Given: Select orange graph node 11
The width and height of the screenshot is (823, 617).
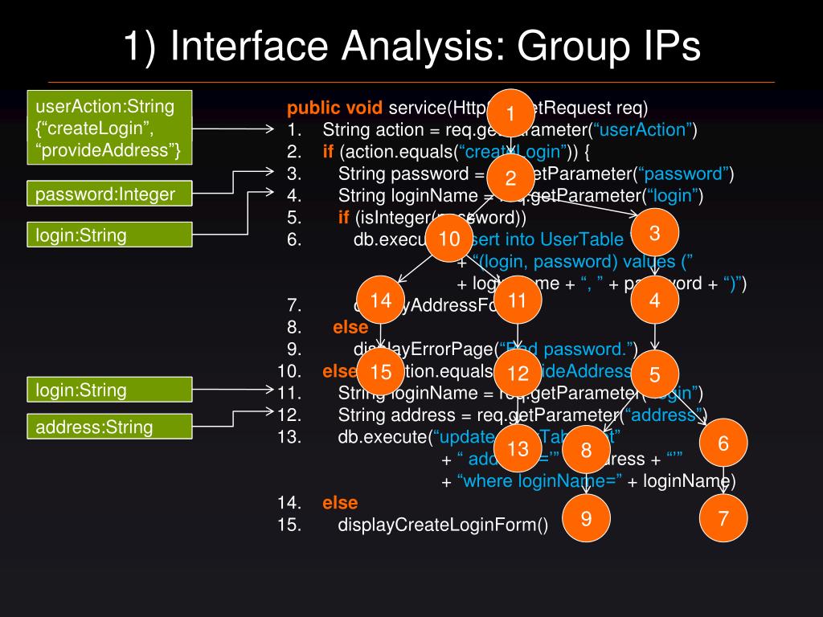Looking at the screenshot, I should [518, 300].
